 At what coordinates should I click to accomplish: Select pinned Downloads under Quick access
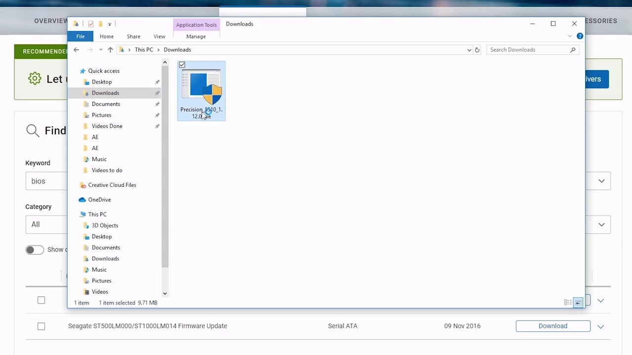[x=105, y=93]
